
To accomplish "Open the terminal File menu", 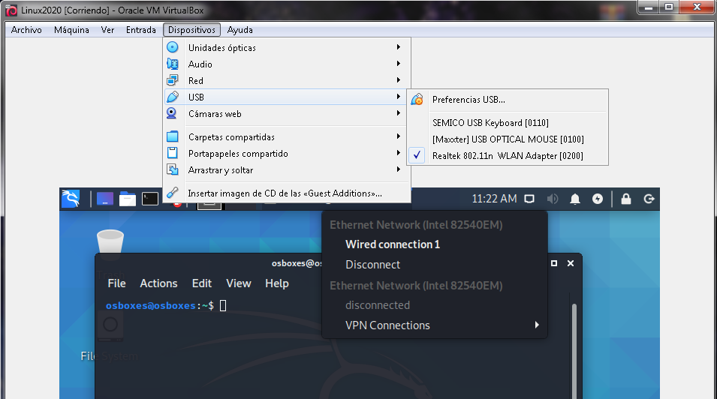I will (116, 283).
